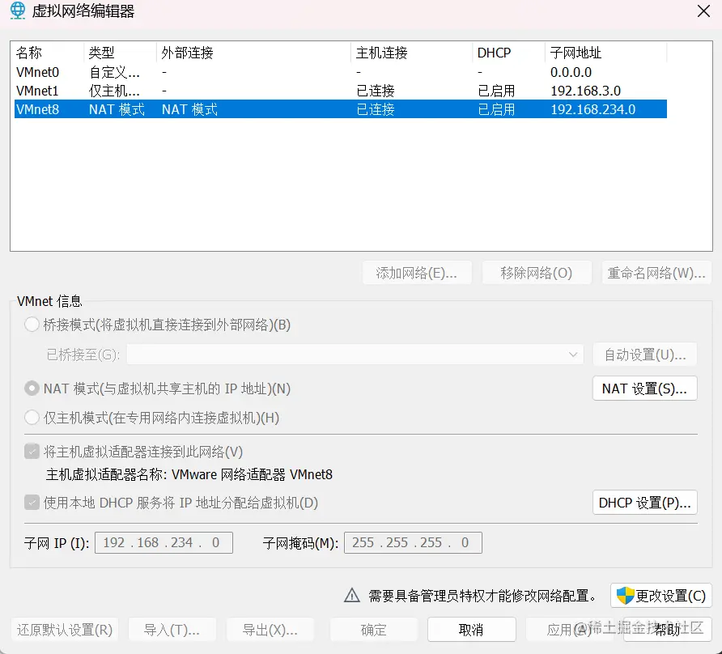Click 更改设置(C) button
The height and width of the screenshot is (654, 722).
[661, 596]
